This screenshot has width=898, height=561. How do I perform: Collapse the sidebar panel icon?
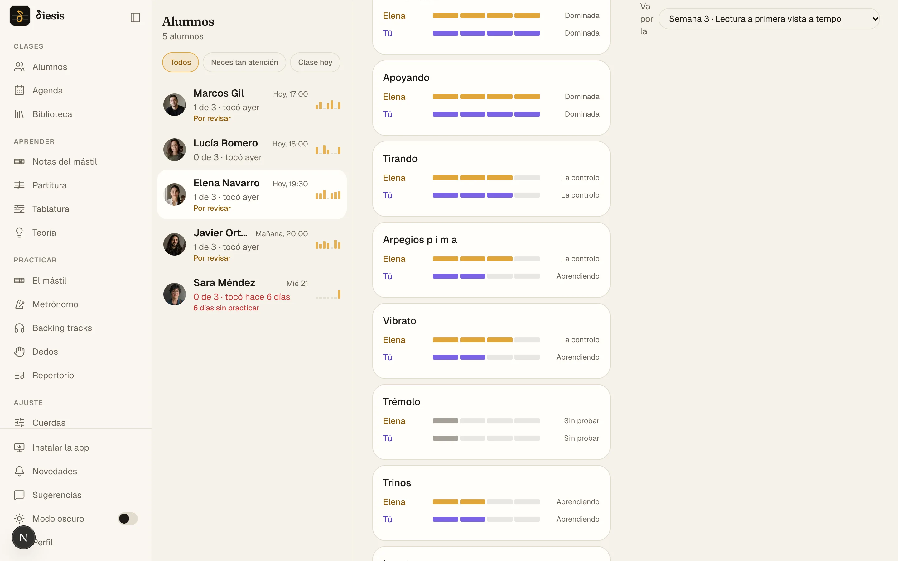[135, 17]
